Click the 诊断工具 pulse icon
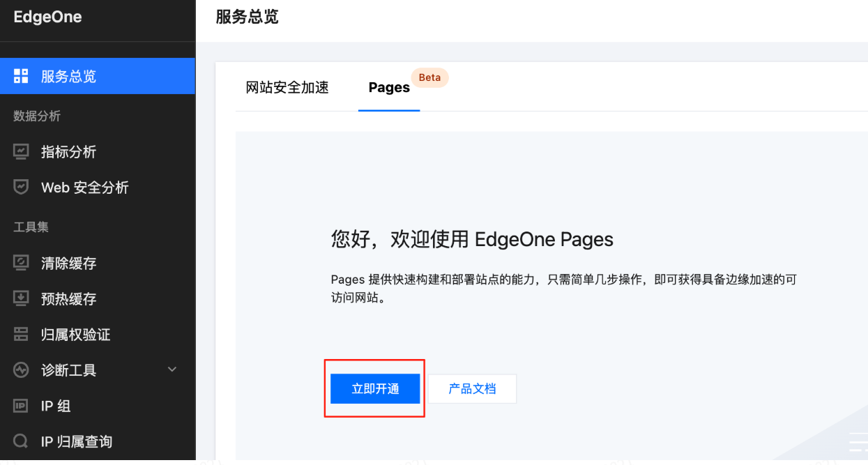This screenshot has width=868, height=465. (x=21, y=370)
